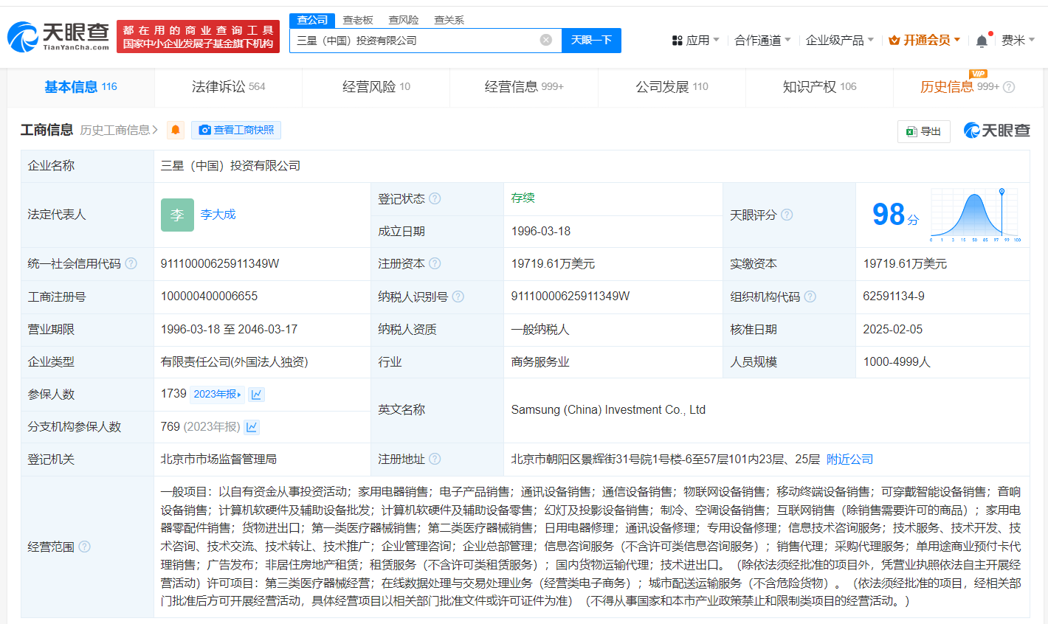Select the 查公司 search tab

coord(312,20)
